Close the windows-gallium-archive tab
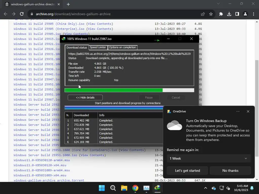Image resolution: width=259 pixels, height=194 pixels. click(x=59, y=4)
